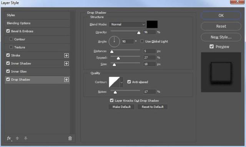Click the Reset to Default button
The image size is (246, 147).
pyautogui.click(x=153, y=107)
